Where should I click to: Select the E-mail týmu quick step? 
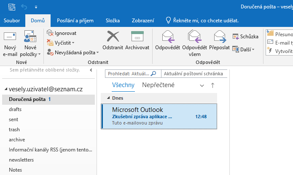tap(280, 42)
